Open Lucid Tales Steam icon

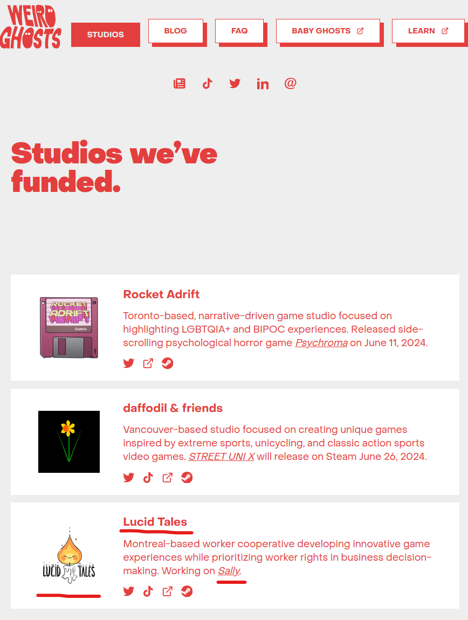187,591
